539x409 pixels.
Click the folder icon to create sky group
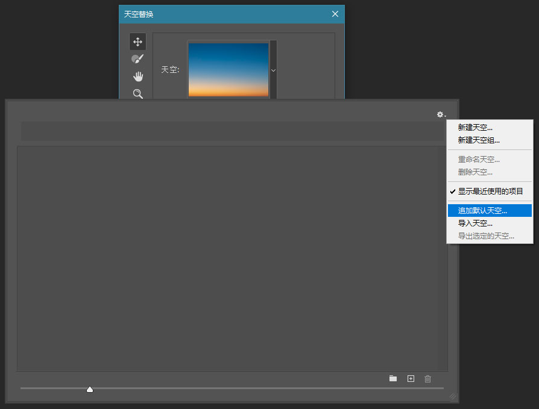(x=393, y=378)
